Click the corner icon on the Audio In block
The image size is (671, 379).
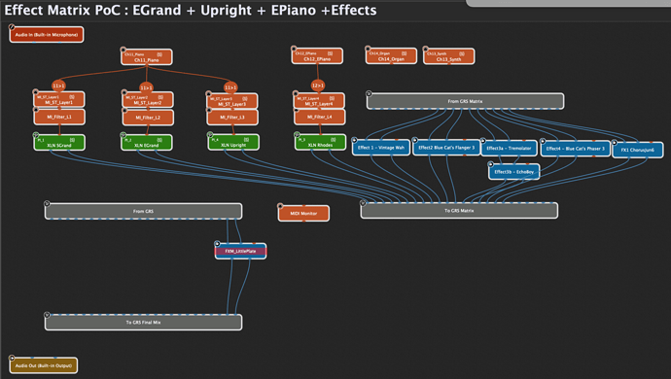point(12,27)
